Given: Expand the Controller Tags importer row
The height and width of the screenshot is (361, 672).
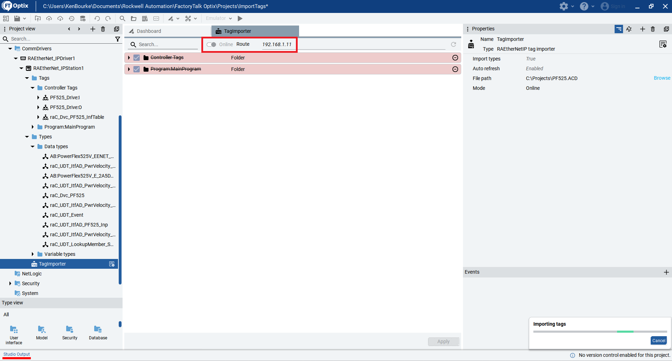Looking at the screenshot, I should pyautogui.click(x=129, y=58).
